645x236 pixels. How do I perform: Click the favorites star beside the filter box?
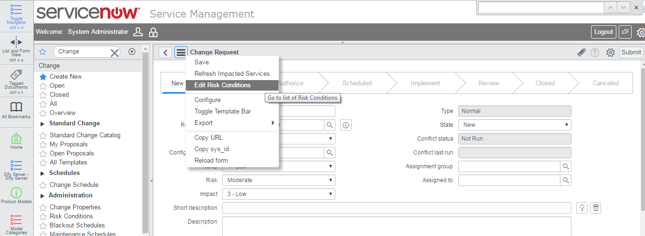pos(42,51)
